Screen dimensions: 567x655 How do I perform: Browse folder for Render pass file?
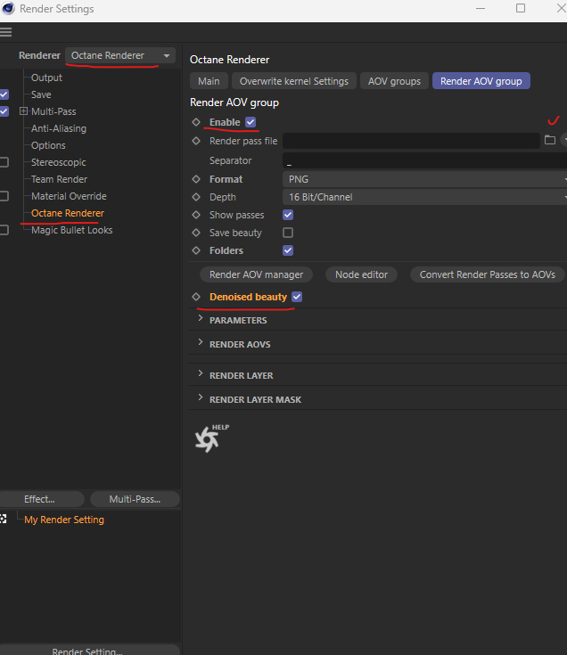pos(550,140)
